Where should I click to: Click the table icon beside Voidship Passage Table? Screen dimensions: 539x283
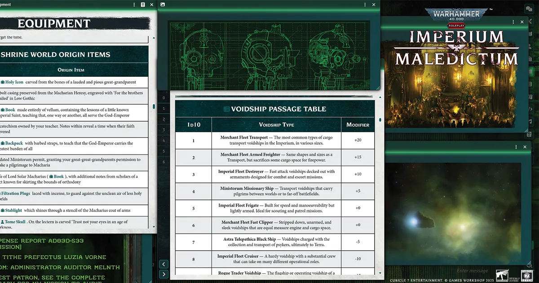click(226, 109)
